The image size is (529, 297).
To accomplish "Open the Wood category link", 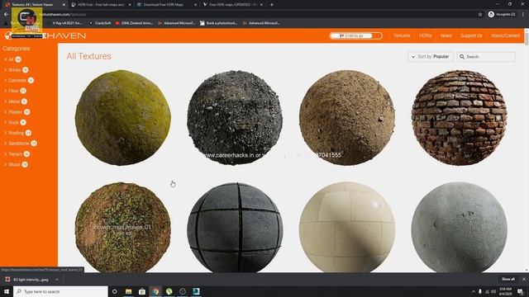I will (x=14, y=165).
